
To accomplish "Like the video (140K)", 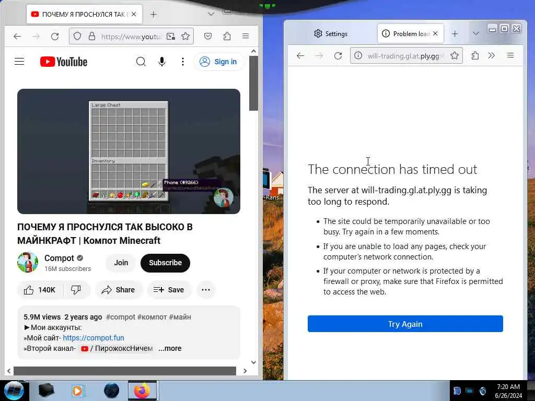I will (x=40, y=290).
